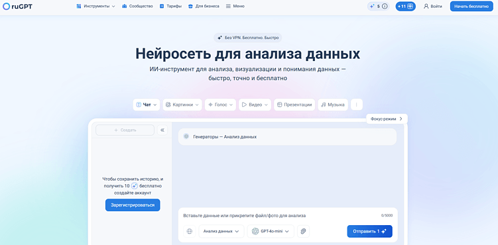Click the round icon beside Генераторы — Анализ данных

[x=186, y=136]
